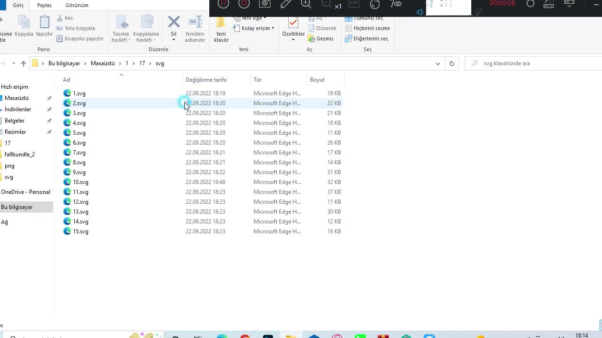The width and height of the screenshot is (602, 338).
Task: Open OneDrive - Personal in the sidebar
Action: pyautogui.click(x=25, y=192)
